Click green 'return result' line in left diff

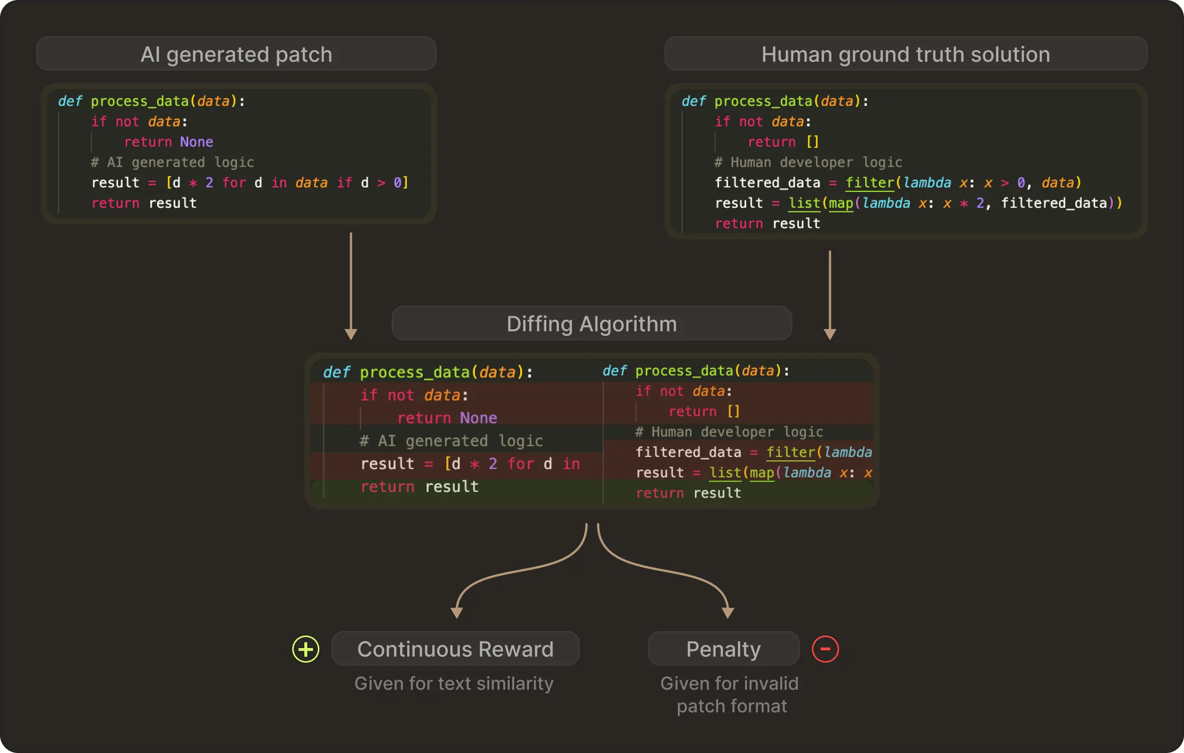420,486
